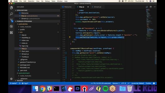Open Spotify from the Dock

coord(105,89)
